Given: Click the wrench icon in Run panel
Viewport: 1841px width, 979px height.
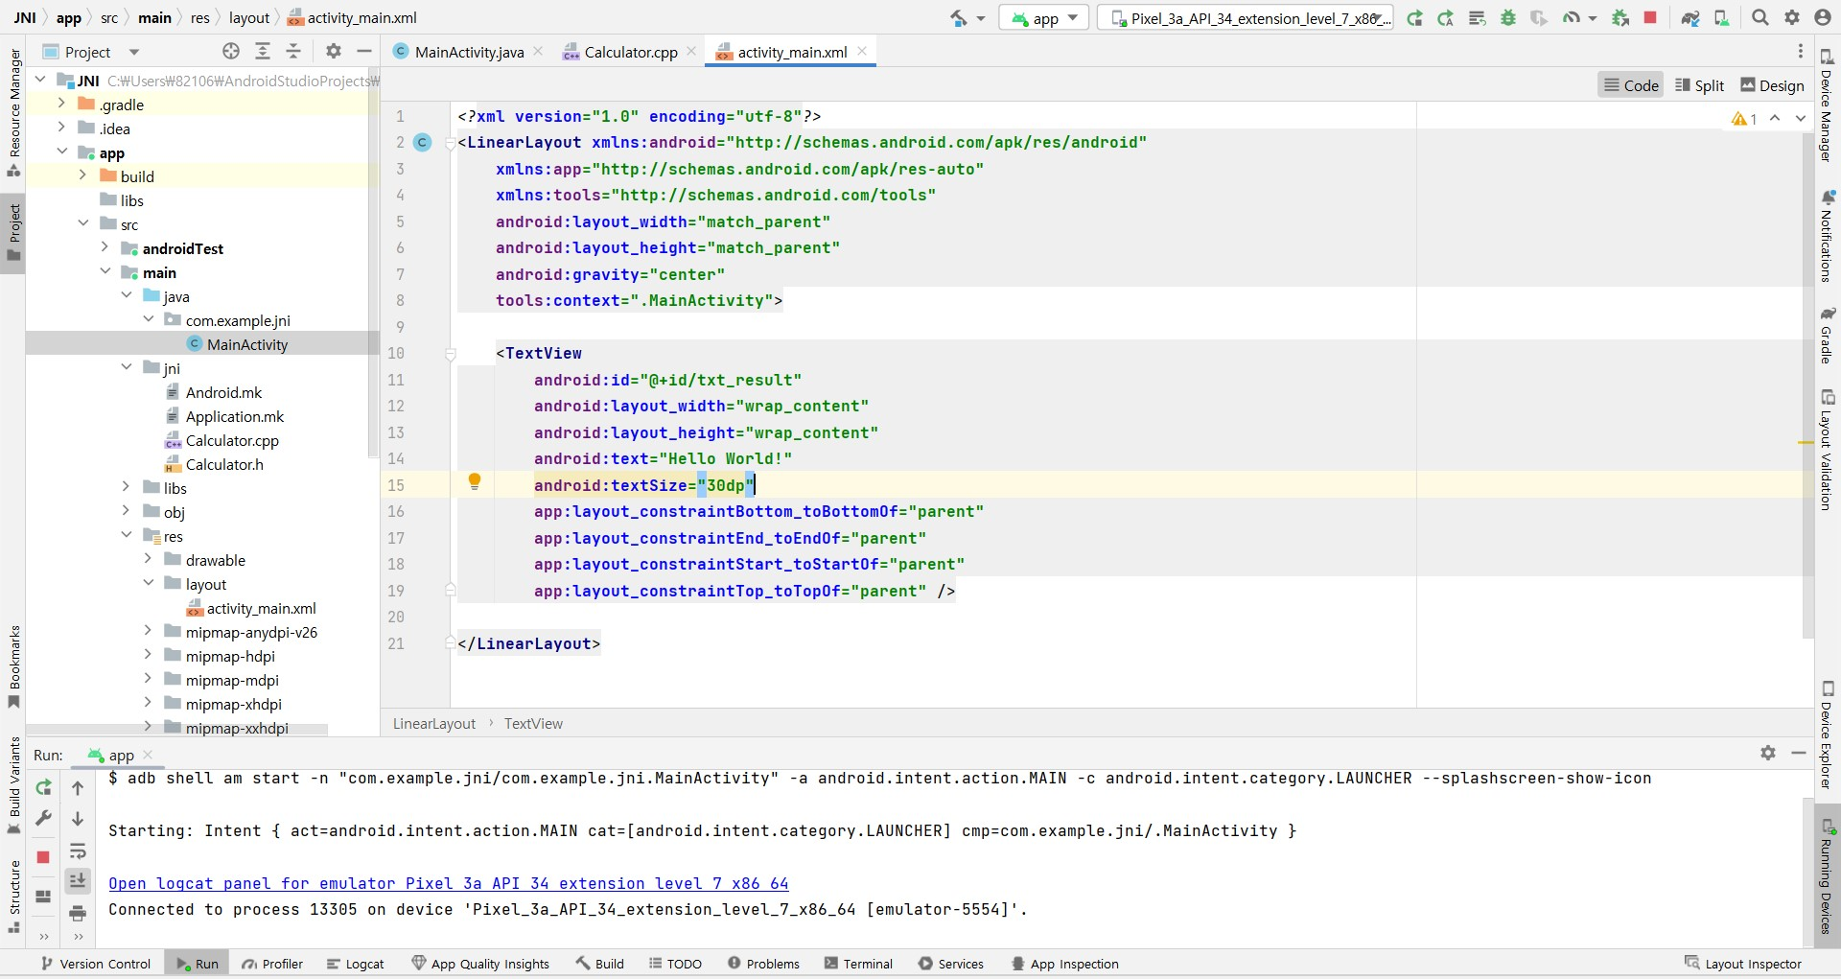Looking at the screenshot, I should 43,819.
